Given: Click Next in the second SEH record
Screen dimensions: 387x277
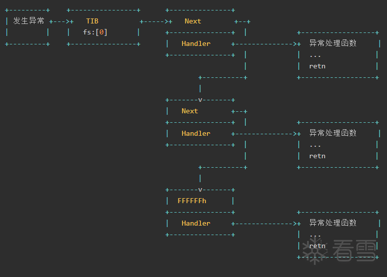Looking at the screenshot, I should coord(190,111).
